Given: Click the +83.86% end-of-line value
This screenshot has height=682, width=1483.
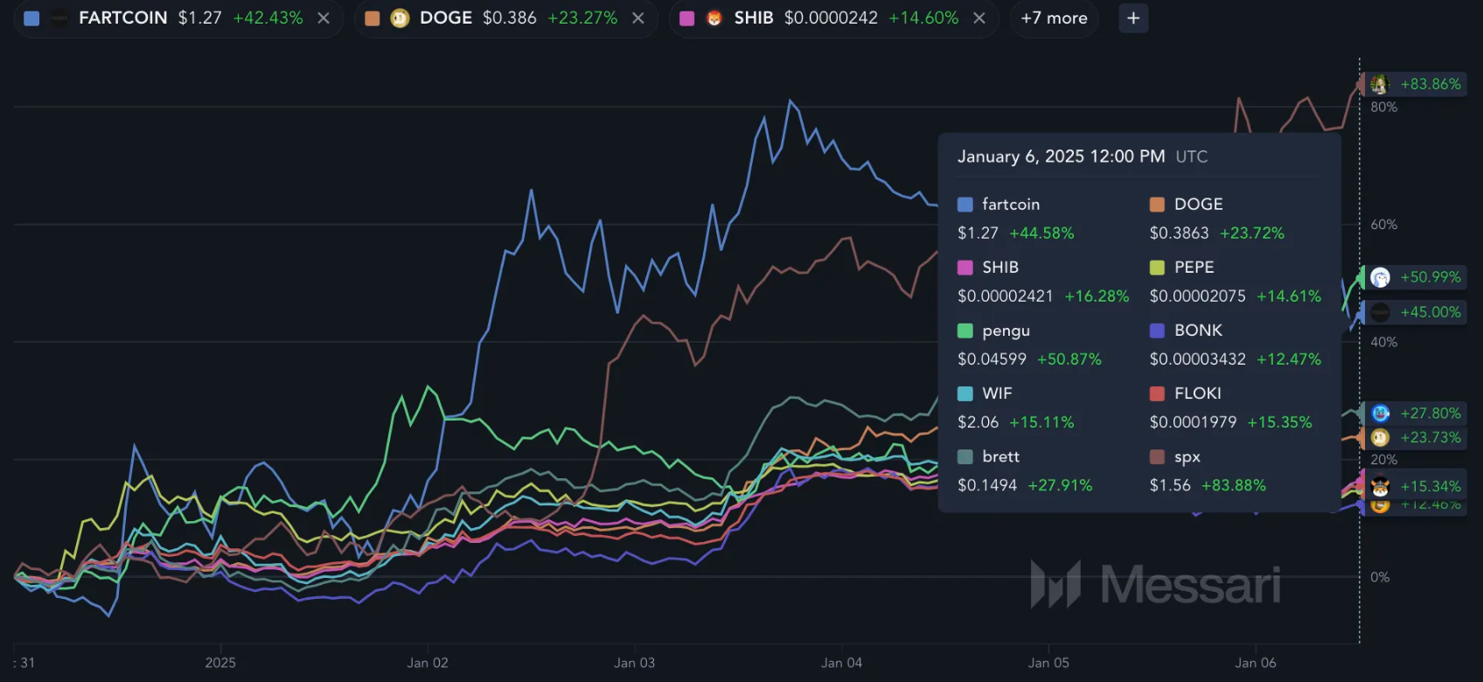Looking at the screenshot, I should pos(1431,84).
